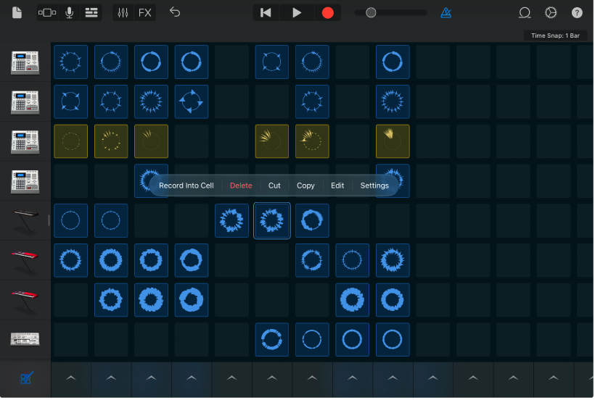This screenshot has height=400, width=595.
Task: Tap the selected highlighted black-keyboard cell
Action: click(272, 220)
